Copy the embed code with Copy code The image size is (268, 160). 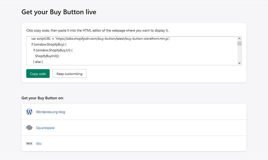click(x=38, y=74)
